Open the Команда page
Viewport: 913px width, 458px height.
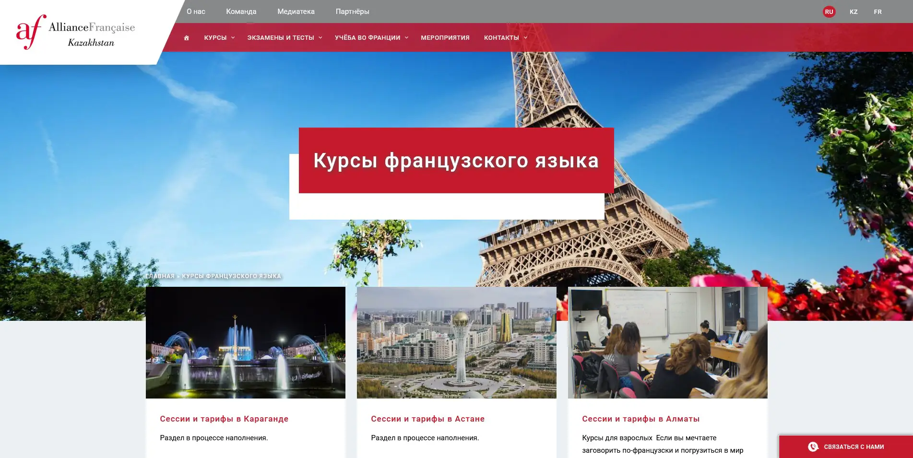(x=241, y=12)
